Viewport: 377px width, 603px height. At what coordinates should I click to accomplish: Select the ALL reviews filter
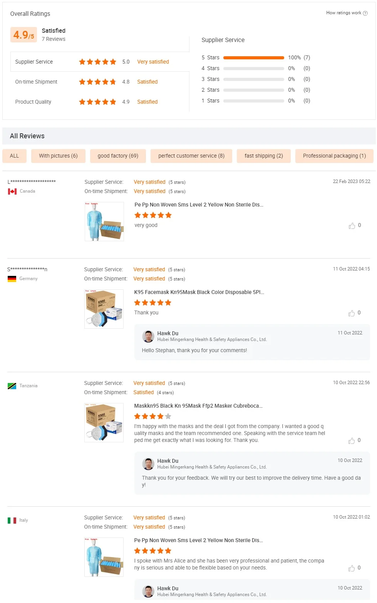[x=14, y=156]
